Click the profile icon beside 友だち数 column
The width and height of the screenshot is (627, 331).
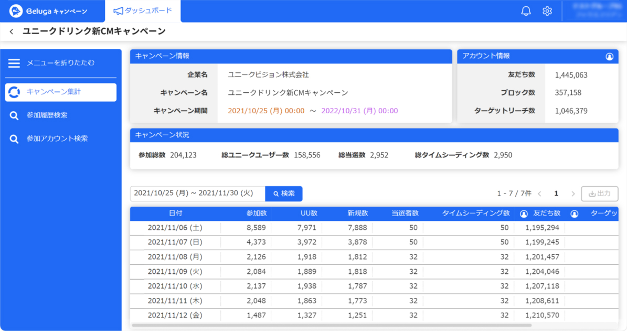(524, 213)
